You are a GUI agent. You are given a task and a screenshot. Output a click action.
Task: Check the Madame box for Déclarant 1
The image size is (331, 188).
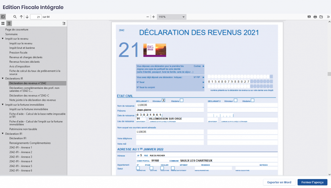(181, 100)
